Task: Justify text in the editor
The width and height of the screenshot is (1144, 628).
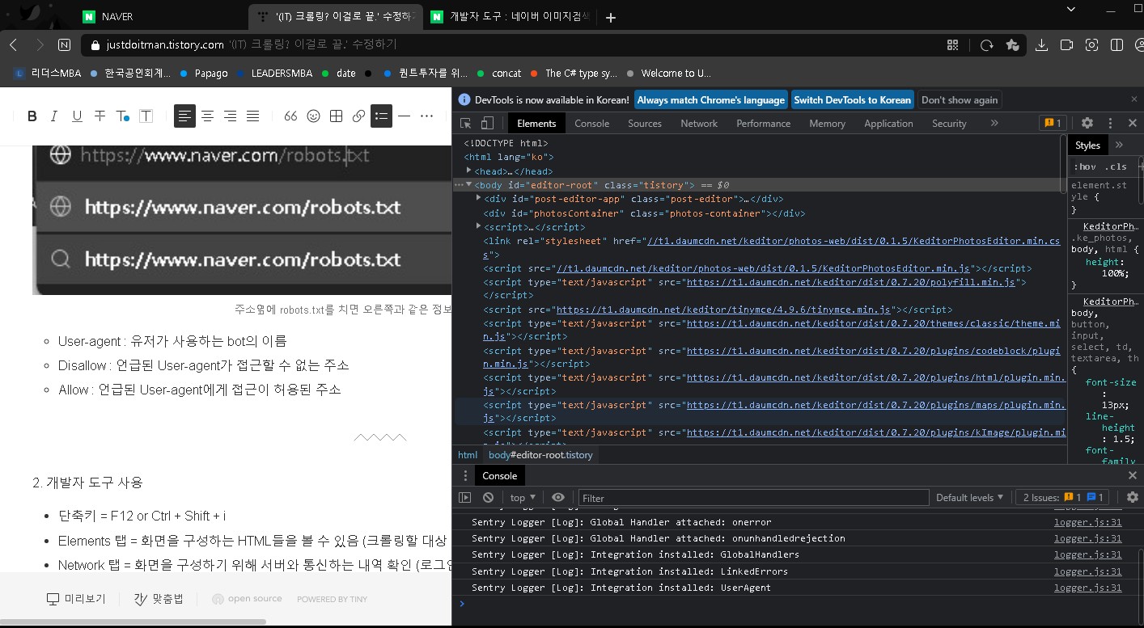Action: click(252, 116)
